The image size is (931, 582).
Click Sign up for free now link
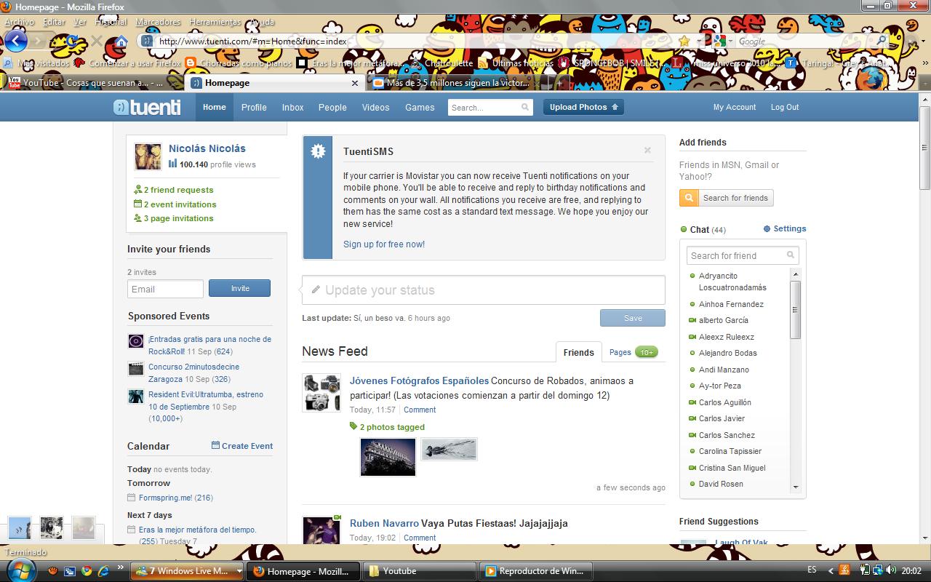(384, 244)
